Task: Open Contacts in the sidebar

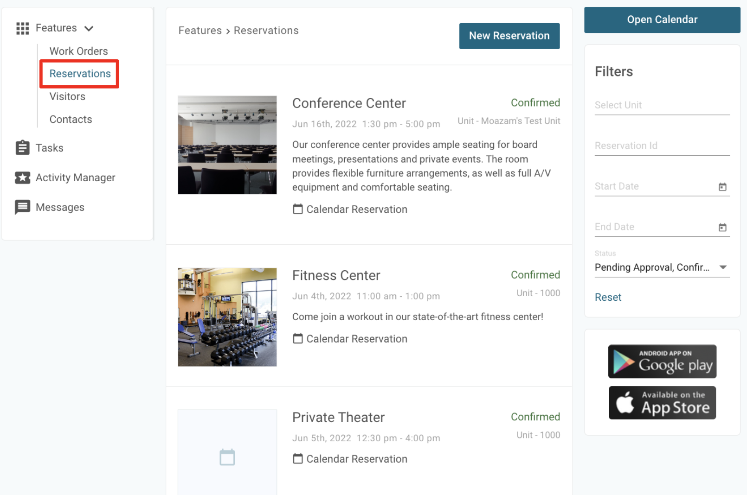Action: point(71,119)
